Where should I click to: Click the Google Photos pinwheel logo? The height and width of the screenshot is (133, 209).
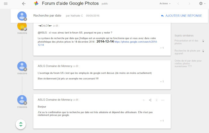(x=36, y=4)
